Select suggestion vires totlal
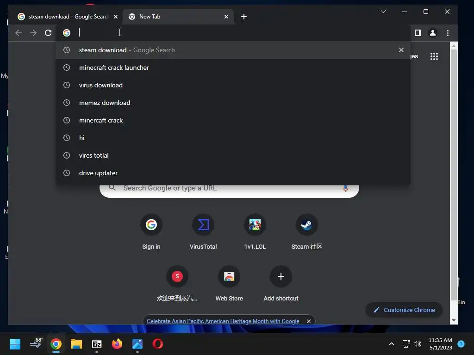 click(x=233, y=155)
